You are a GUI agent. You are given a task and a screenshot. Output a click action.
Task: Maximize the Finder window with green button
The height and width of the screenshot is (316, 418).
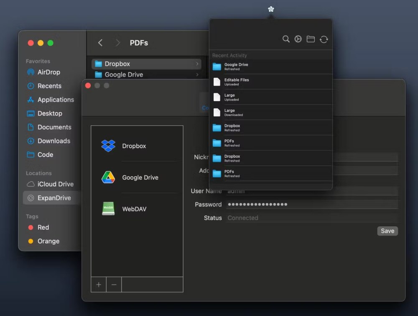51,43
